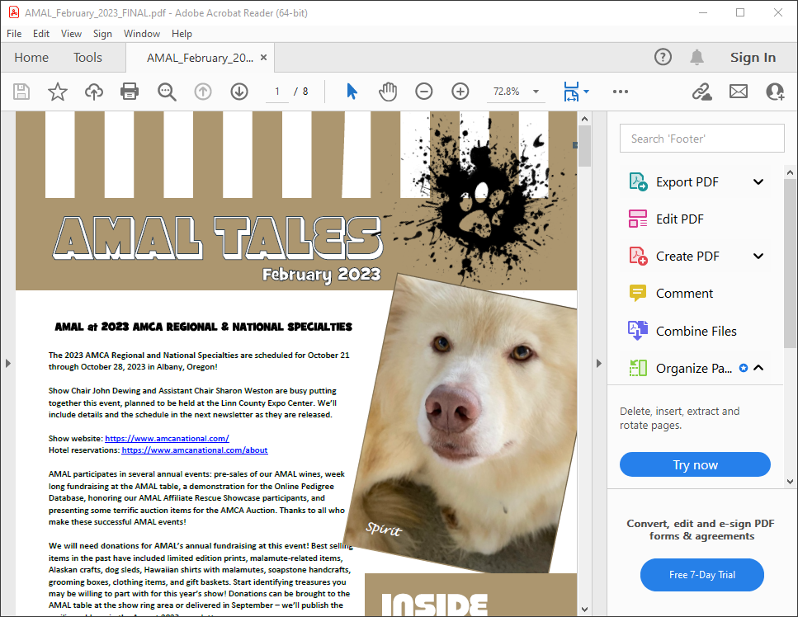Open notifications bell icon
798x617 pixels.
click(x=696, y=57)
